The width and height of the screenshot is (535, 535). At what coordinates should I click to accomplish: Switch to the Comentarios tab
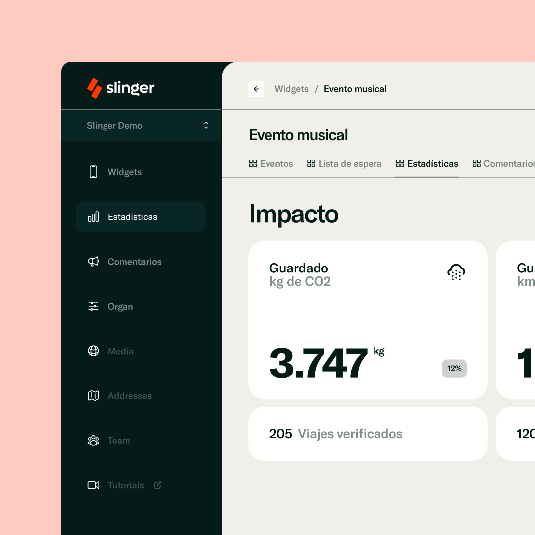click(504, 164)
